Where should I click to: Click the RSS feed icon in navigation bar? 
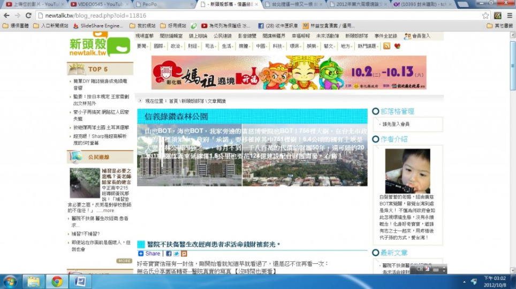(x=386, y=46)
